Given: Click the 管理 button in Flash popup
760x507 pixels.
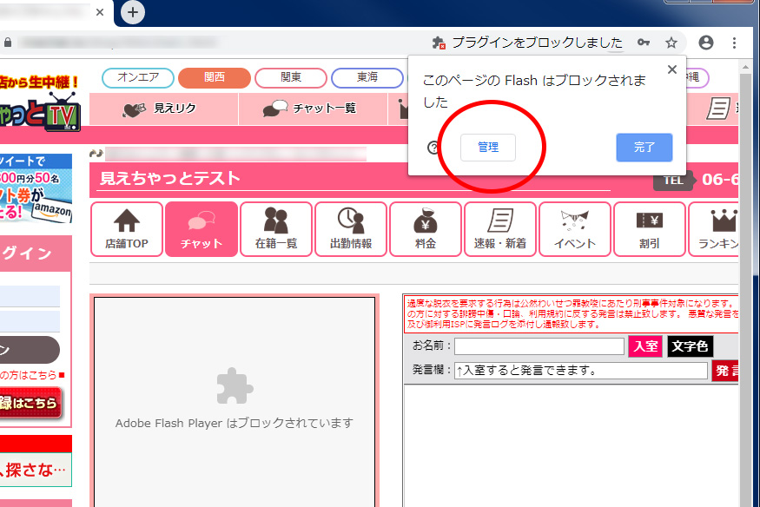Looking at the screenshot, I should [x=487, y=148].
